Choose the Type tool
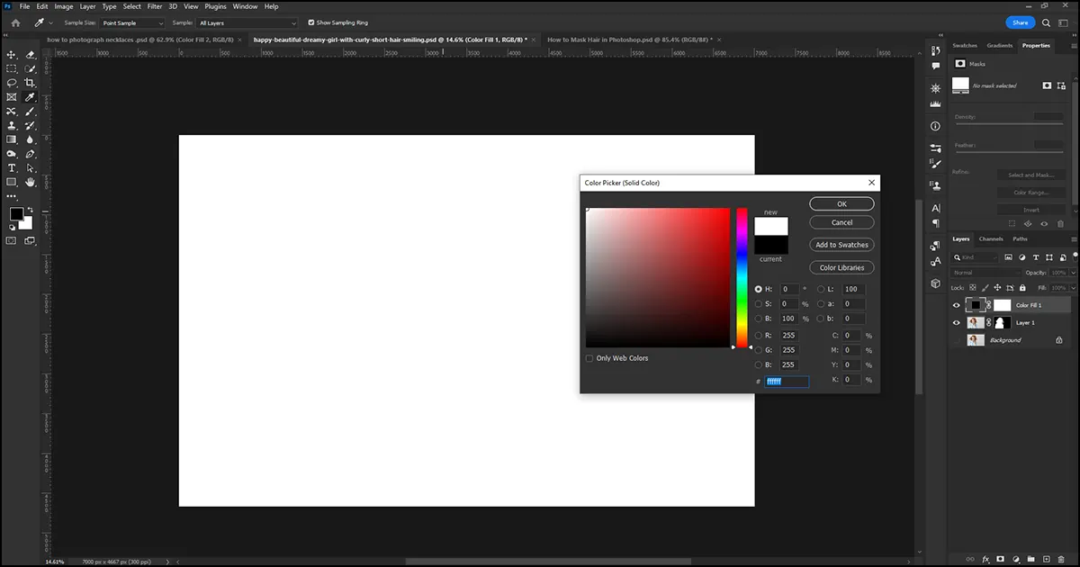This screenshot has width=1080, height=567. [11, 168]
